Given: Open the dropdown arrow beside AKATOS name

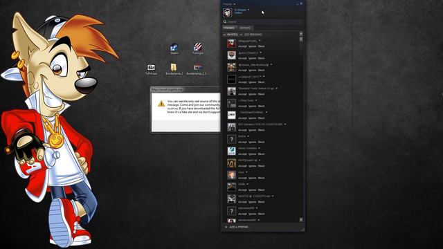Looking at the screenshot, I should click(x=273, y=196).
